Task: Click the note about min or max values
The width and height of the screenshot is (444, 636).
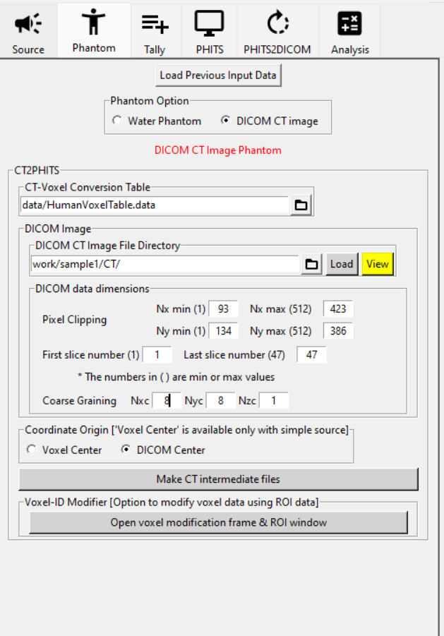Action: pos(176,377)
